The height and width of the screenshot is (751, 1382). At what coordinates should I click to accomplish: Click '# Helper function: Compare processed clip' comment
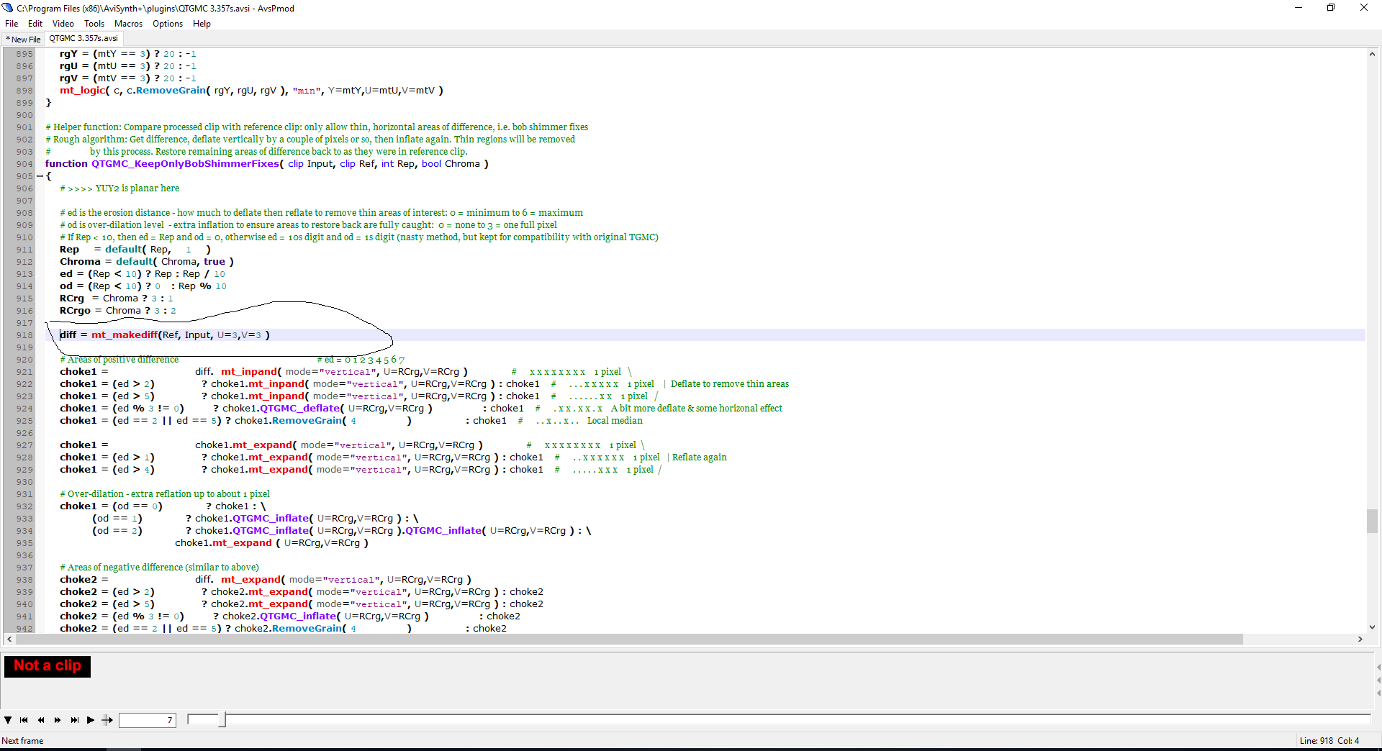(x=317, y=127)
